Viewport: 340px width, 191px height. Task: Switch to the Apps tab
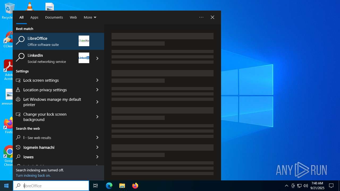[x=34, y=17]
